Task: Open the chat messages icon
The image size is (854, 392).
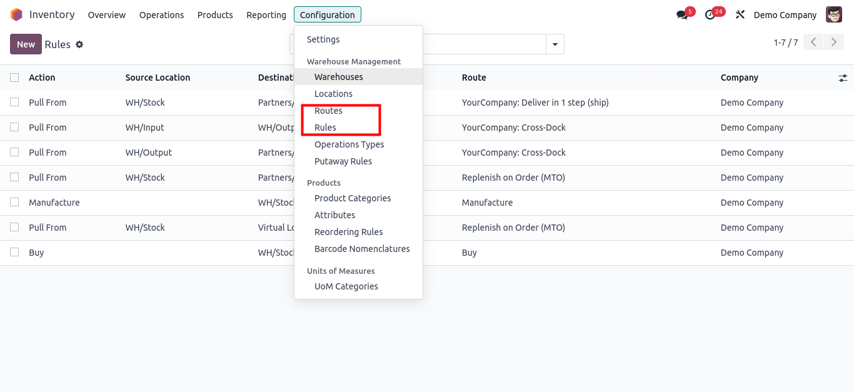Action: pyautogui.click(x=682, y=15)
